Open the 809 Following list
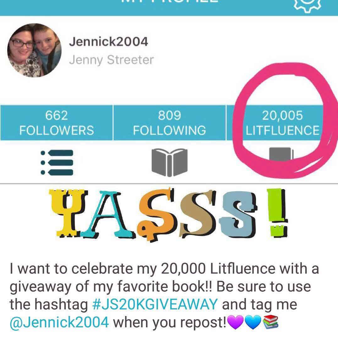 click(169, 123)
